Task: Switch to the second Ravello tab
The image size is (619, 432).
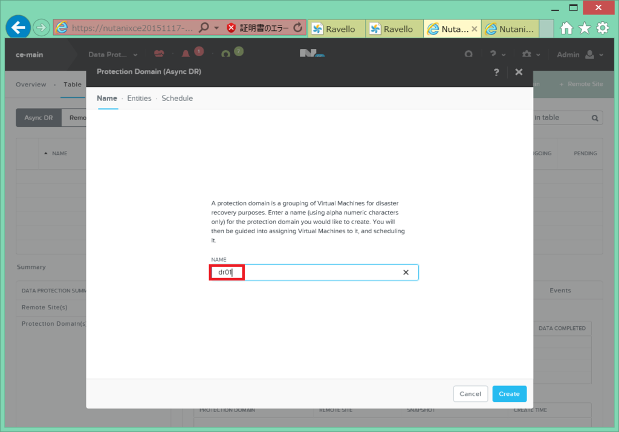Action: tap(394, 29)
